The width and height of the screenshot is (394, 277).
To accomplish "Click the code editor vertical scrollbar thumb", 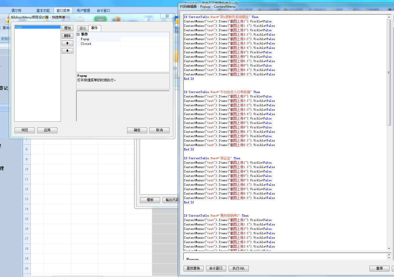I will coord(389,73).
